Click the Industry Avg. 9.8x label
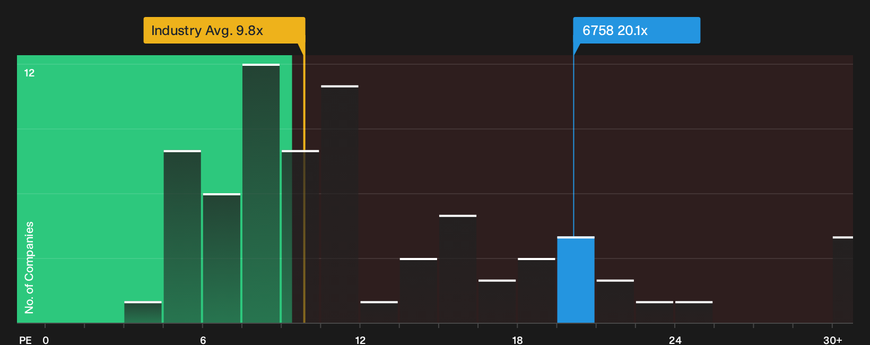 coord(224,30)
